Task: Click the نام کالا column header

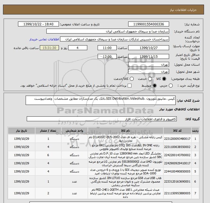Action: tap(125, 131)
